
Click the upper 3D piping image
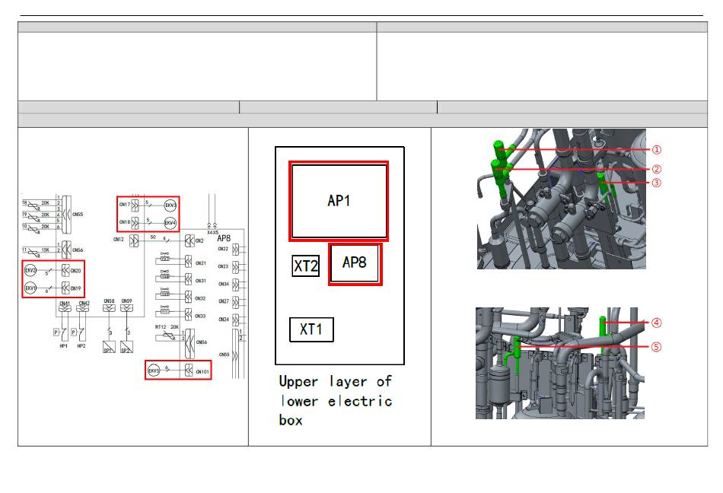coord(561,199)
